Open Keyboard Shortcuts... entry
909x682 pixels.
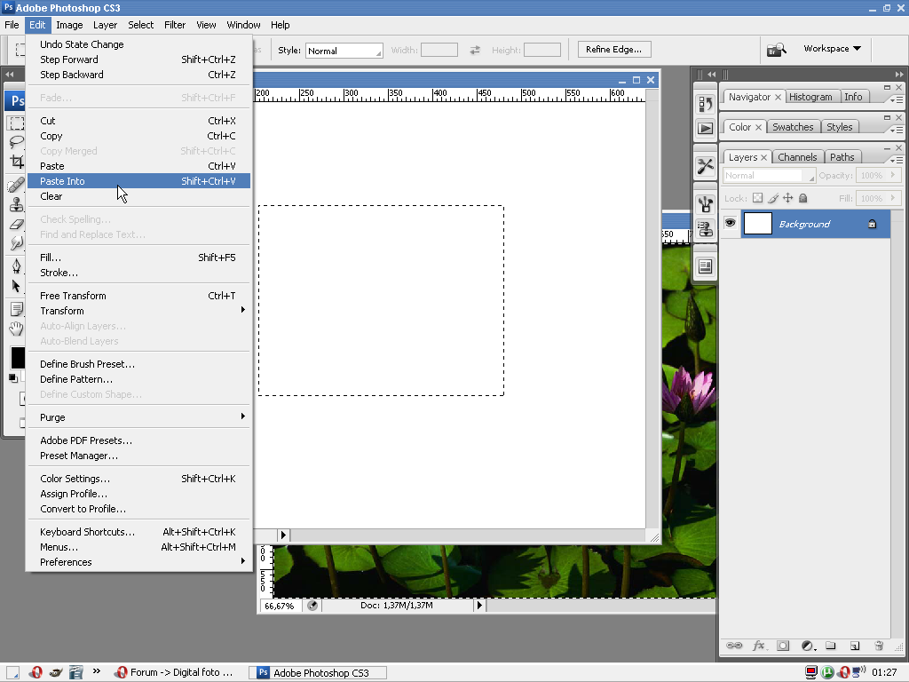pos(138,532)
